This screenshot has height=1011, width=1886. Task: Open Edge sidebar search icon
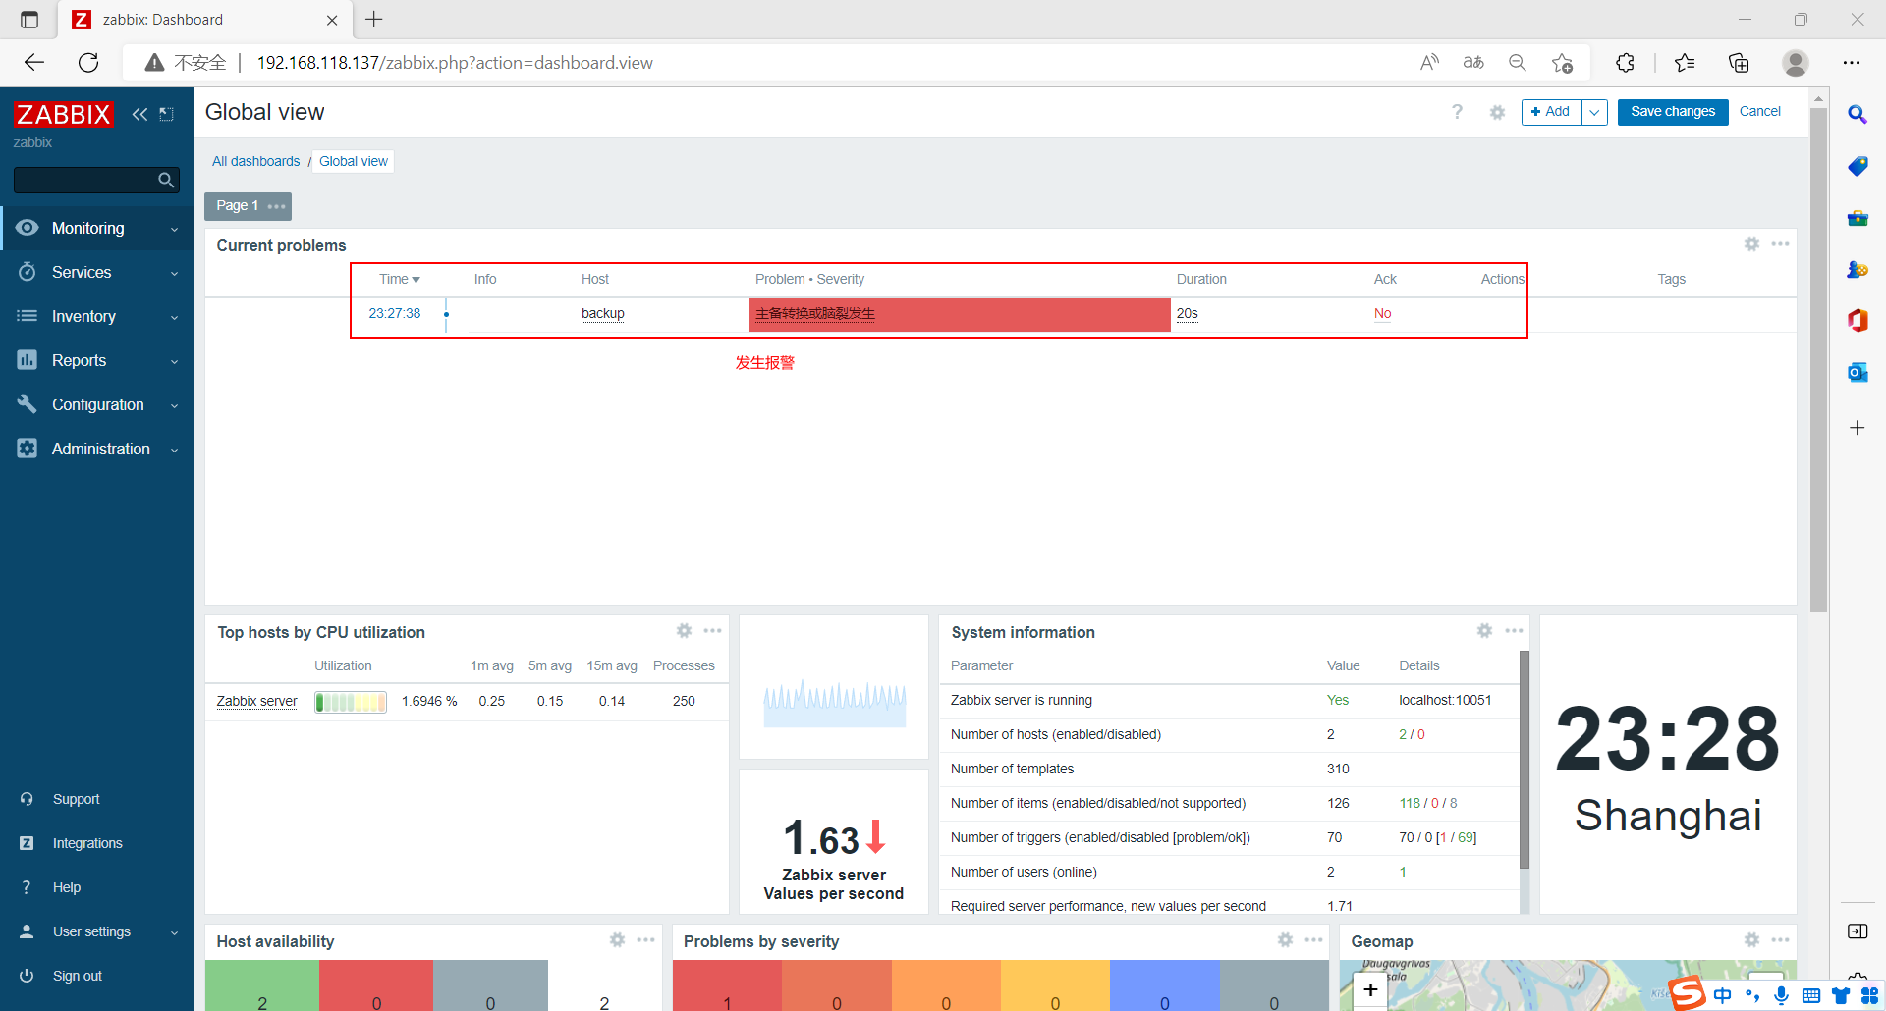click(x=1857, y=114)
